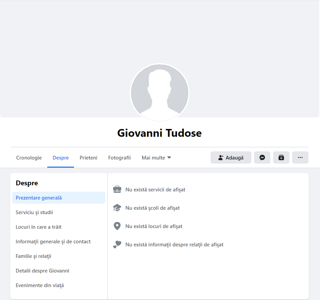Click the hearts relationship icon
The width and height of the screenshot is (320, 300).
click(x=117, y=245)
